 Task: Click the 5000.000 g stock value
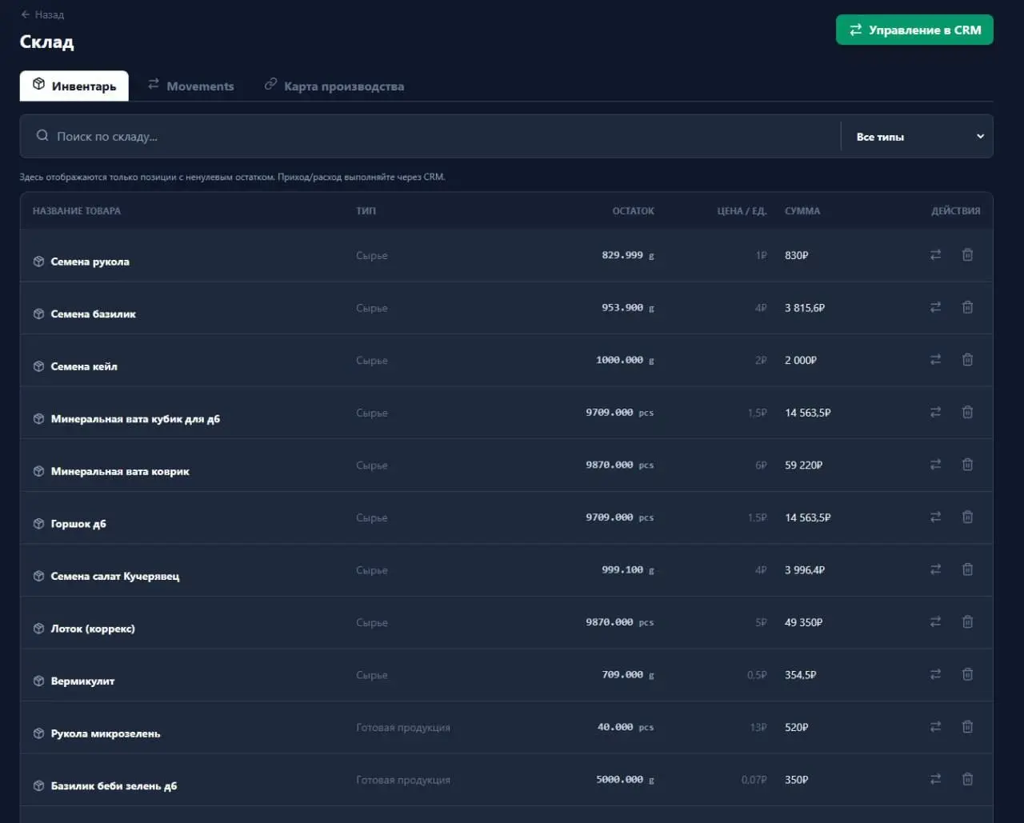(x=626, y=779)
